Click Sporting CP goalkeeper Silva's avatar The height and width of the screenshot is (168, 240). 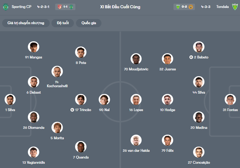(x=10, y=99)
